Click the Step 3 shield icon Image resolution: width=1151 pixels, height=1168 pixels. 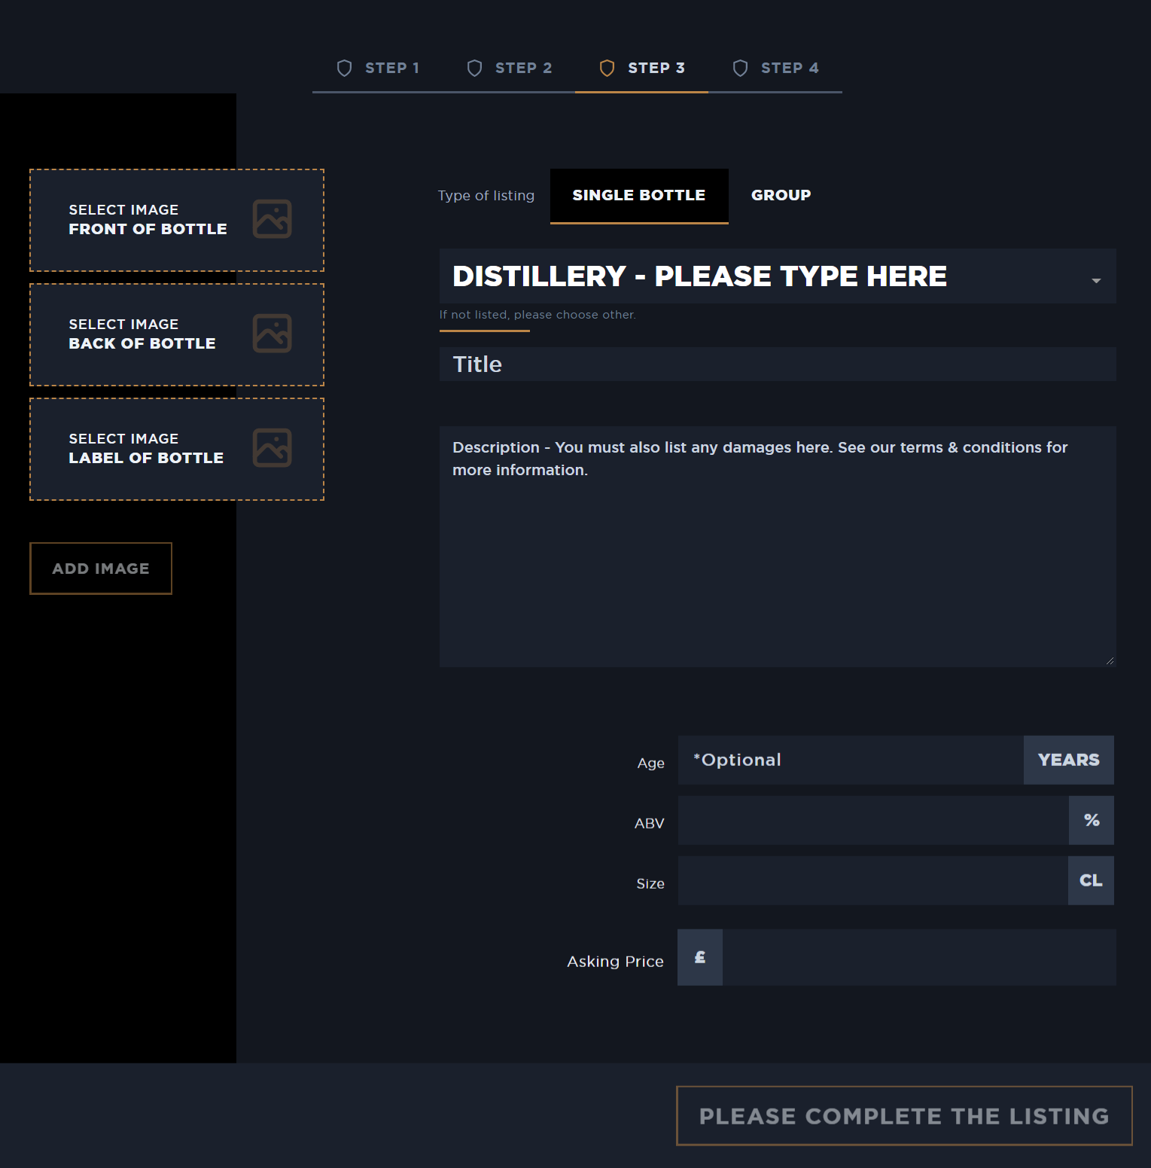pos(607,67)
